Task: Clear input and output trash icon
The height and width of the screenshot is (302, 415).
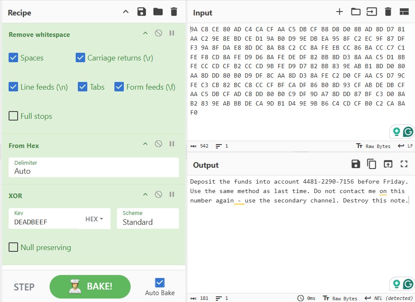Action: point(388,12)
